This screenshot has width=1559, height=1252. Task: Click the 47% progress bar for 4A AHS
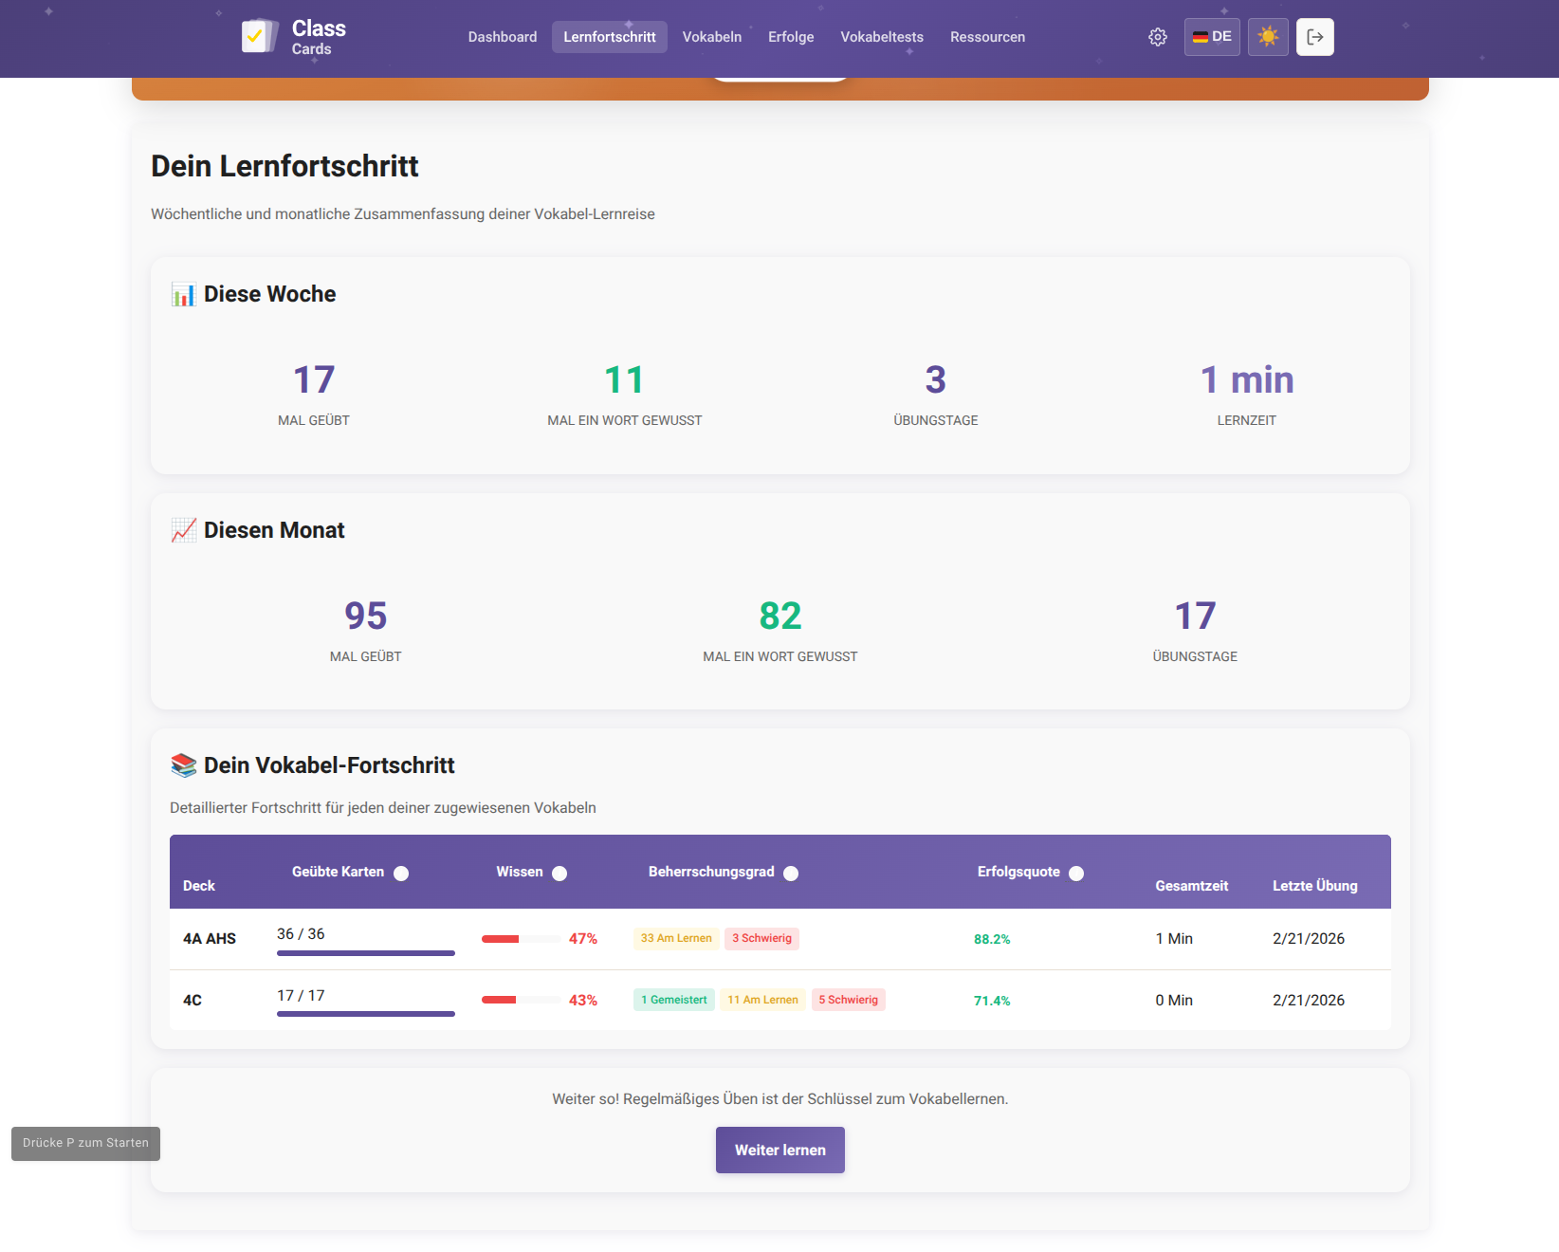tap(521, 939)
